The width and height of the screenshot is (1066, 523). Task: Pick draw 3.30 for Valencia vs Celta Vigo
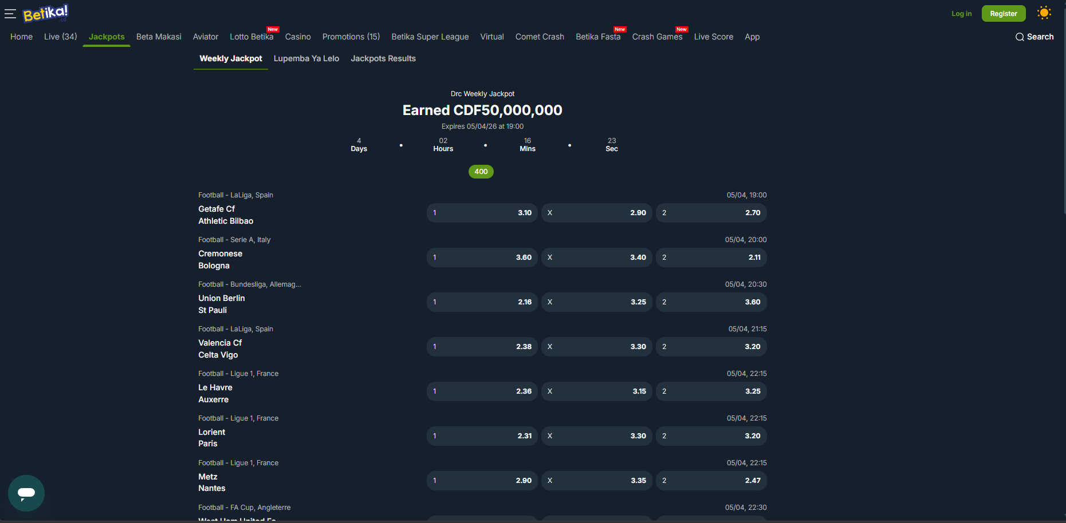597,347
